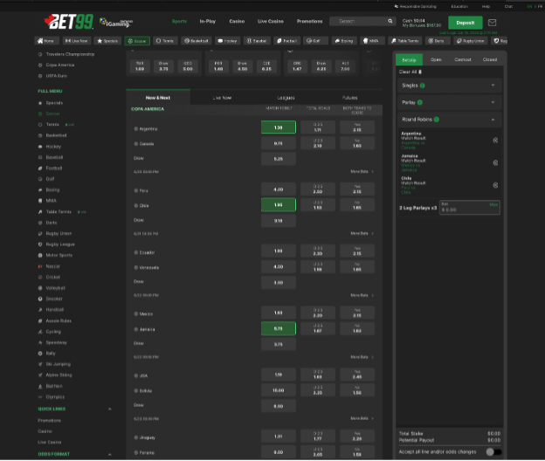Open the Leagues tab
The image size is (545, 461).
click(286, 98)
